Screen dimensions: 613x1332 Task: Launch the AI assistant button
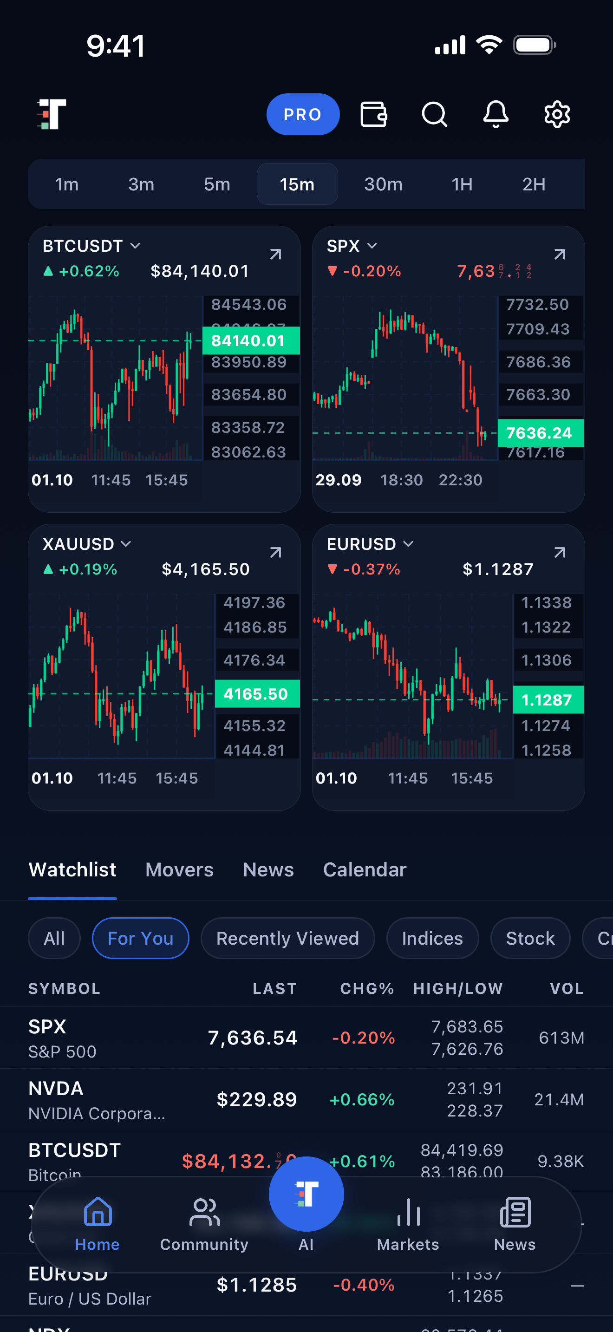[306, 1194]
